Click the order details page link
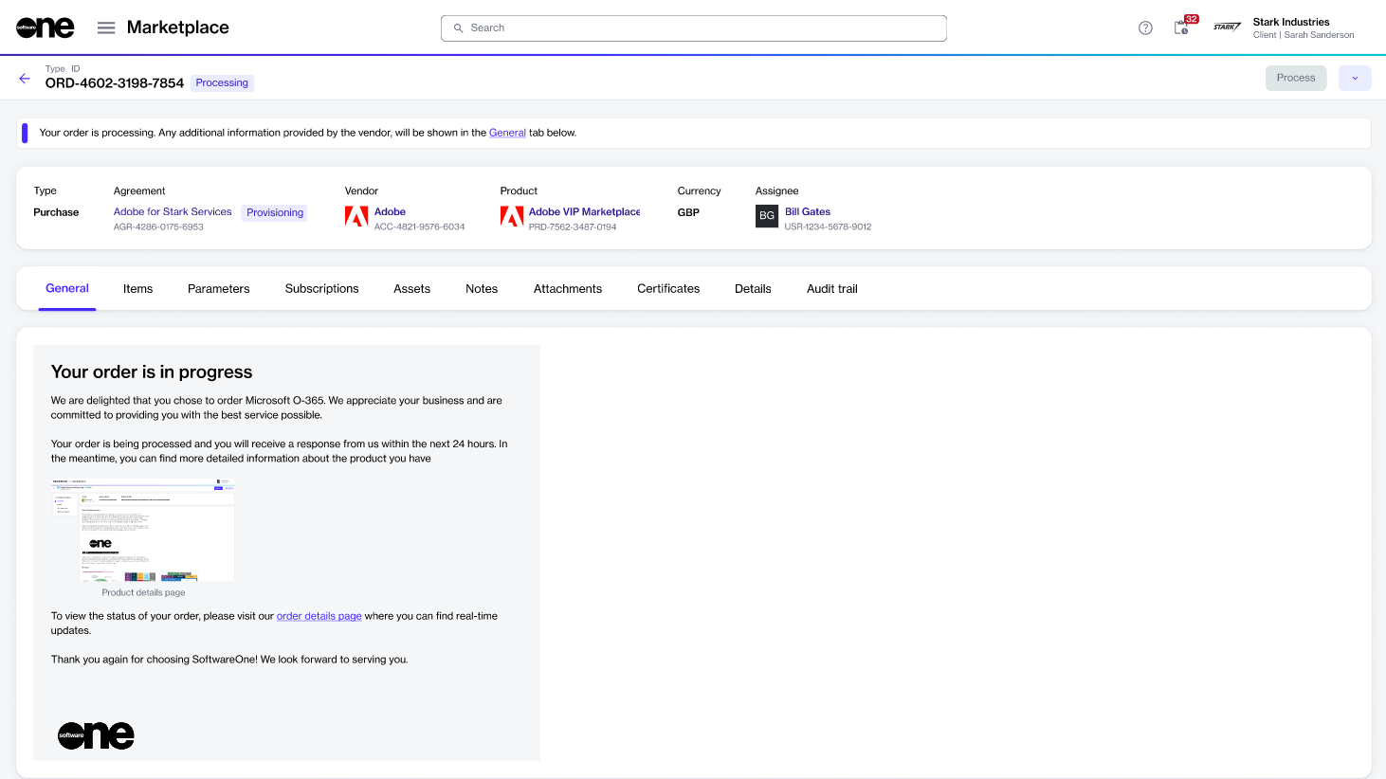Image resolution: width=1386 pixels, height=779 pixels. 319,616
